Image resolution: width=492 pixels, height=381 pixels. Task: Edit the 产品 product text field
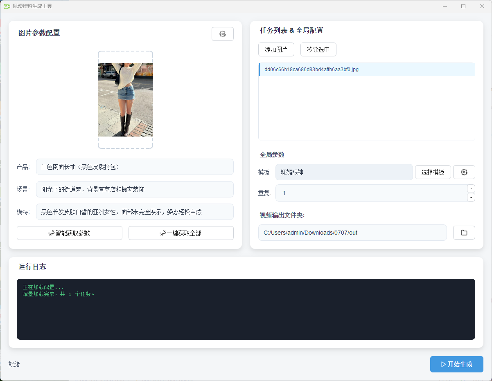pyautogui.click(x=135, y=167)
